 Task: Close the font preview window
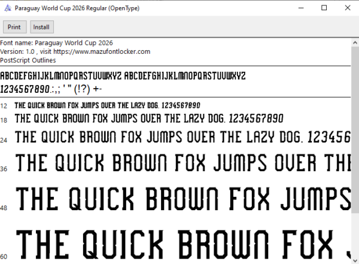pyautogui.click(x=347, y=8)
